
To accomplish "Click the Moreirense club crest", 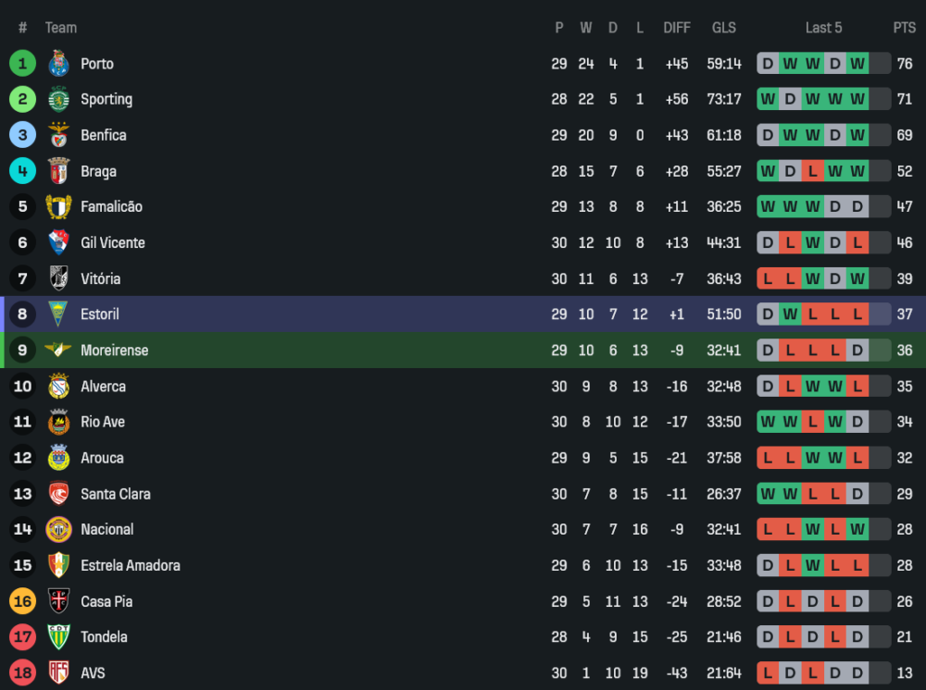I will point(59,350).
